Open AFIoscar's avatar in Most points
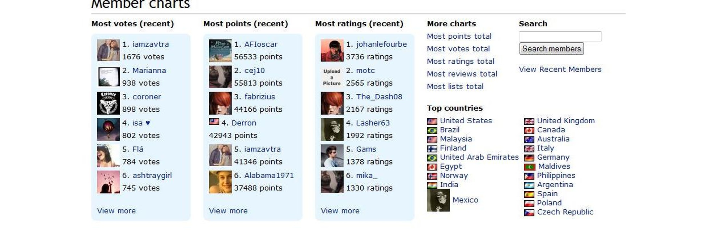Viewport: 721px width, 235px height. [220, 51]
